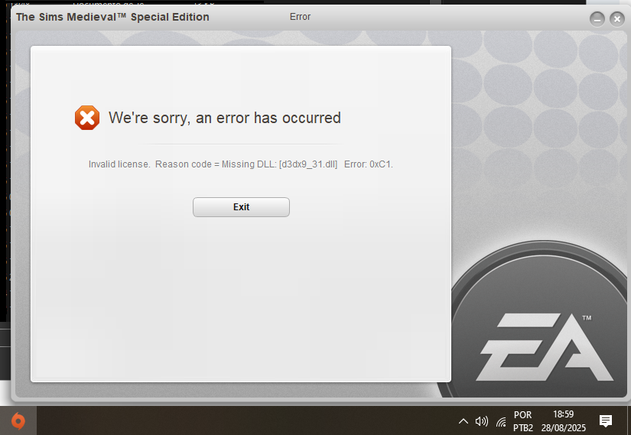This screenshot has height=435, width=631.
Task: Click "The Sims Medieval Special Edition" title
Action: click(x=112, y=17)
